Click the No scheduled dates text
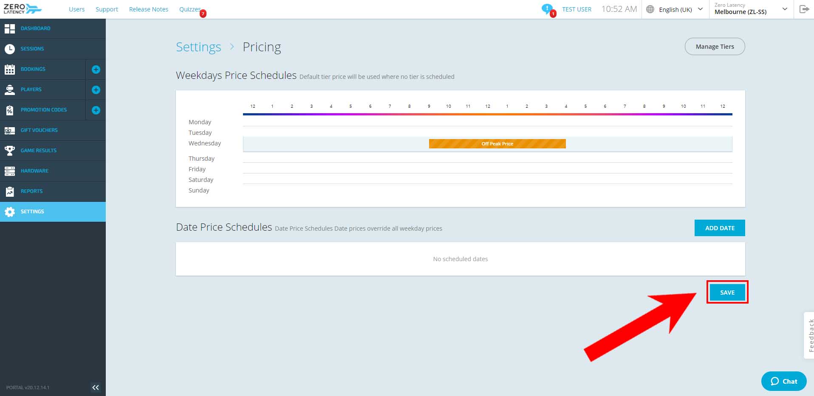The width and height of the screenshot is (814, 396). click(461, 259)
